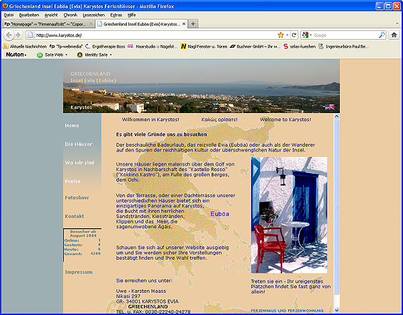Open the Impressum page
The height and width of the screenshot is (315, 403).
coord(79,272)
